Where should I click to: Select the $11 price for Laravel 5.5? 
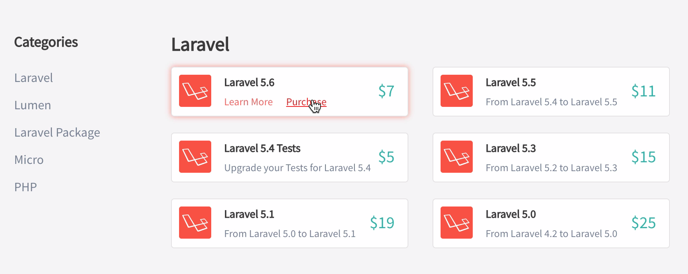pyautogui.click(x=643, y=91)
